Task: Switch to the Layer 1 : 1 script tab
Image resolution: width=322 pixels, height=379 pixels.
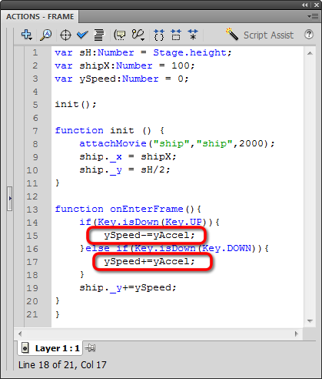Action: [50, 348]
